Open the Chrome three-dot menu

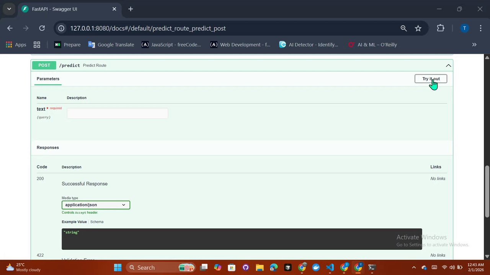[x=480, y=28]
